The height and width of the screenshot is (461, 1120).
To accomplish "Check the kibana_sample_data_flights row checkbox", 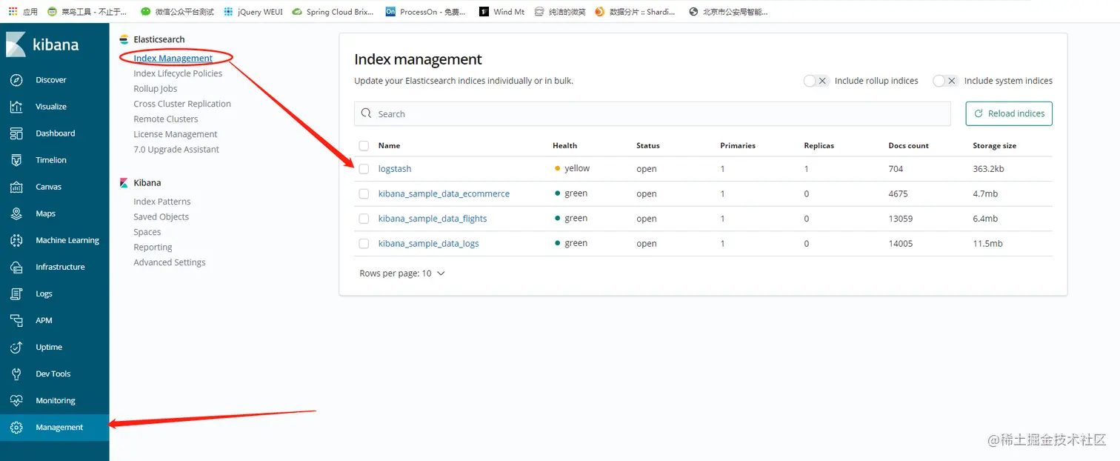I will click(364, 219).
